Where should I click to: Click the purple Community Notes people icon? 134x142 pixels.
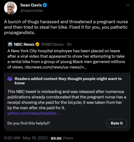(10, 79)
